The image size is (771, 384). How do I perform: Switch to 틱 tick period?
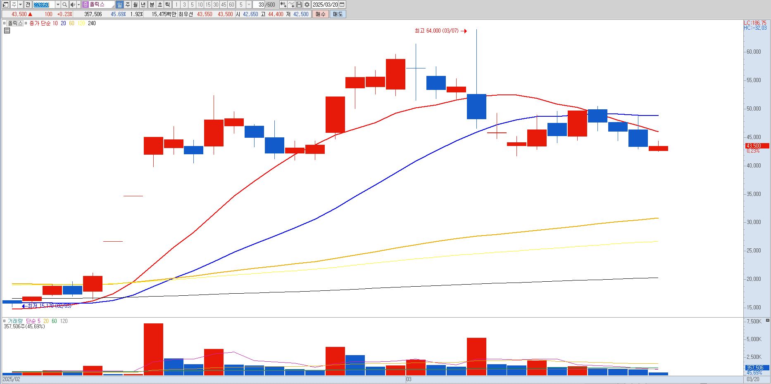(x=167, y=5)
